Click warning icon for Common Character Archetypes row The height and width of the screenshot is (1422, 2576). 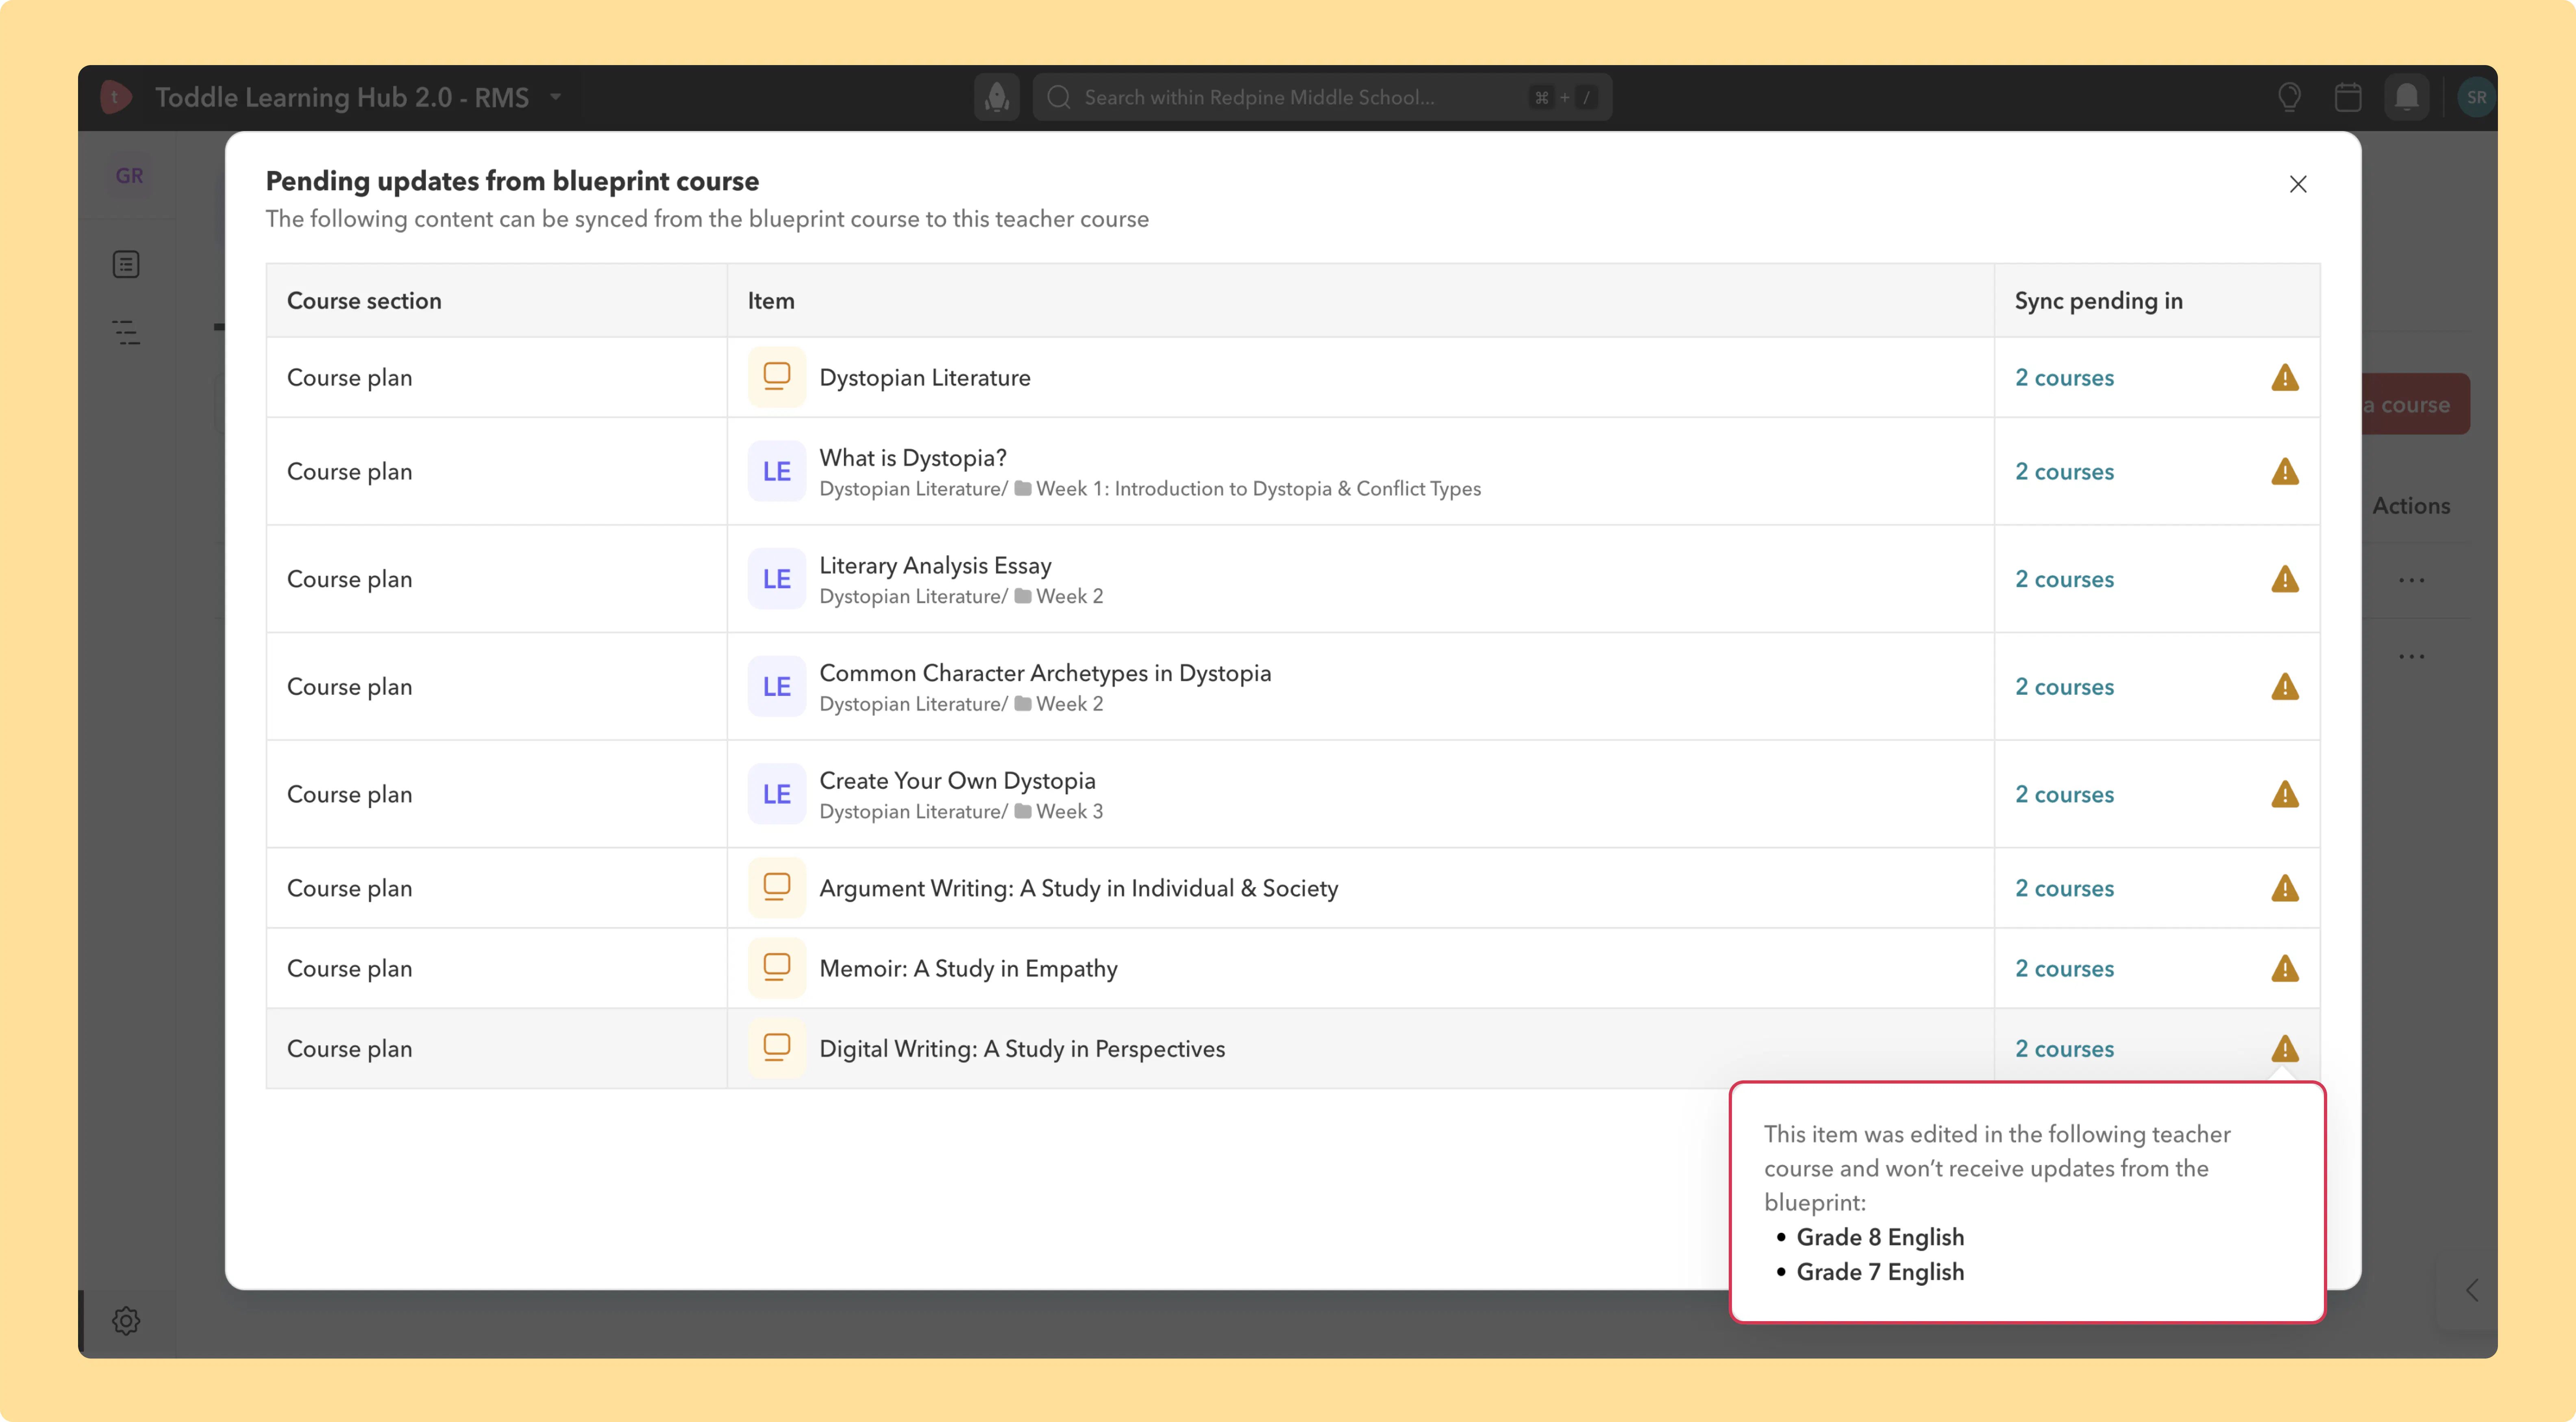point(2285,687)
